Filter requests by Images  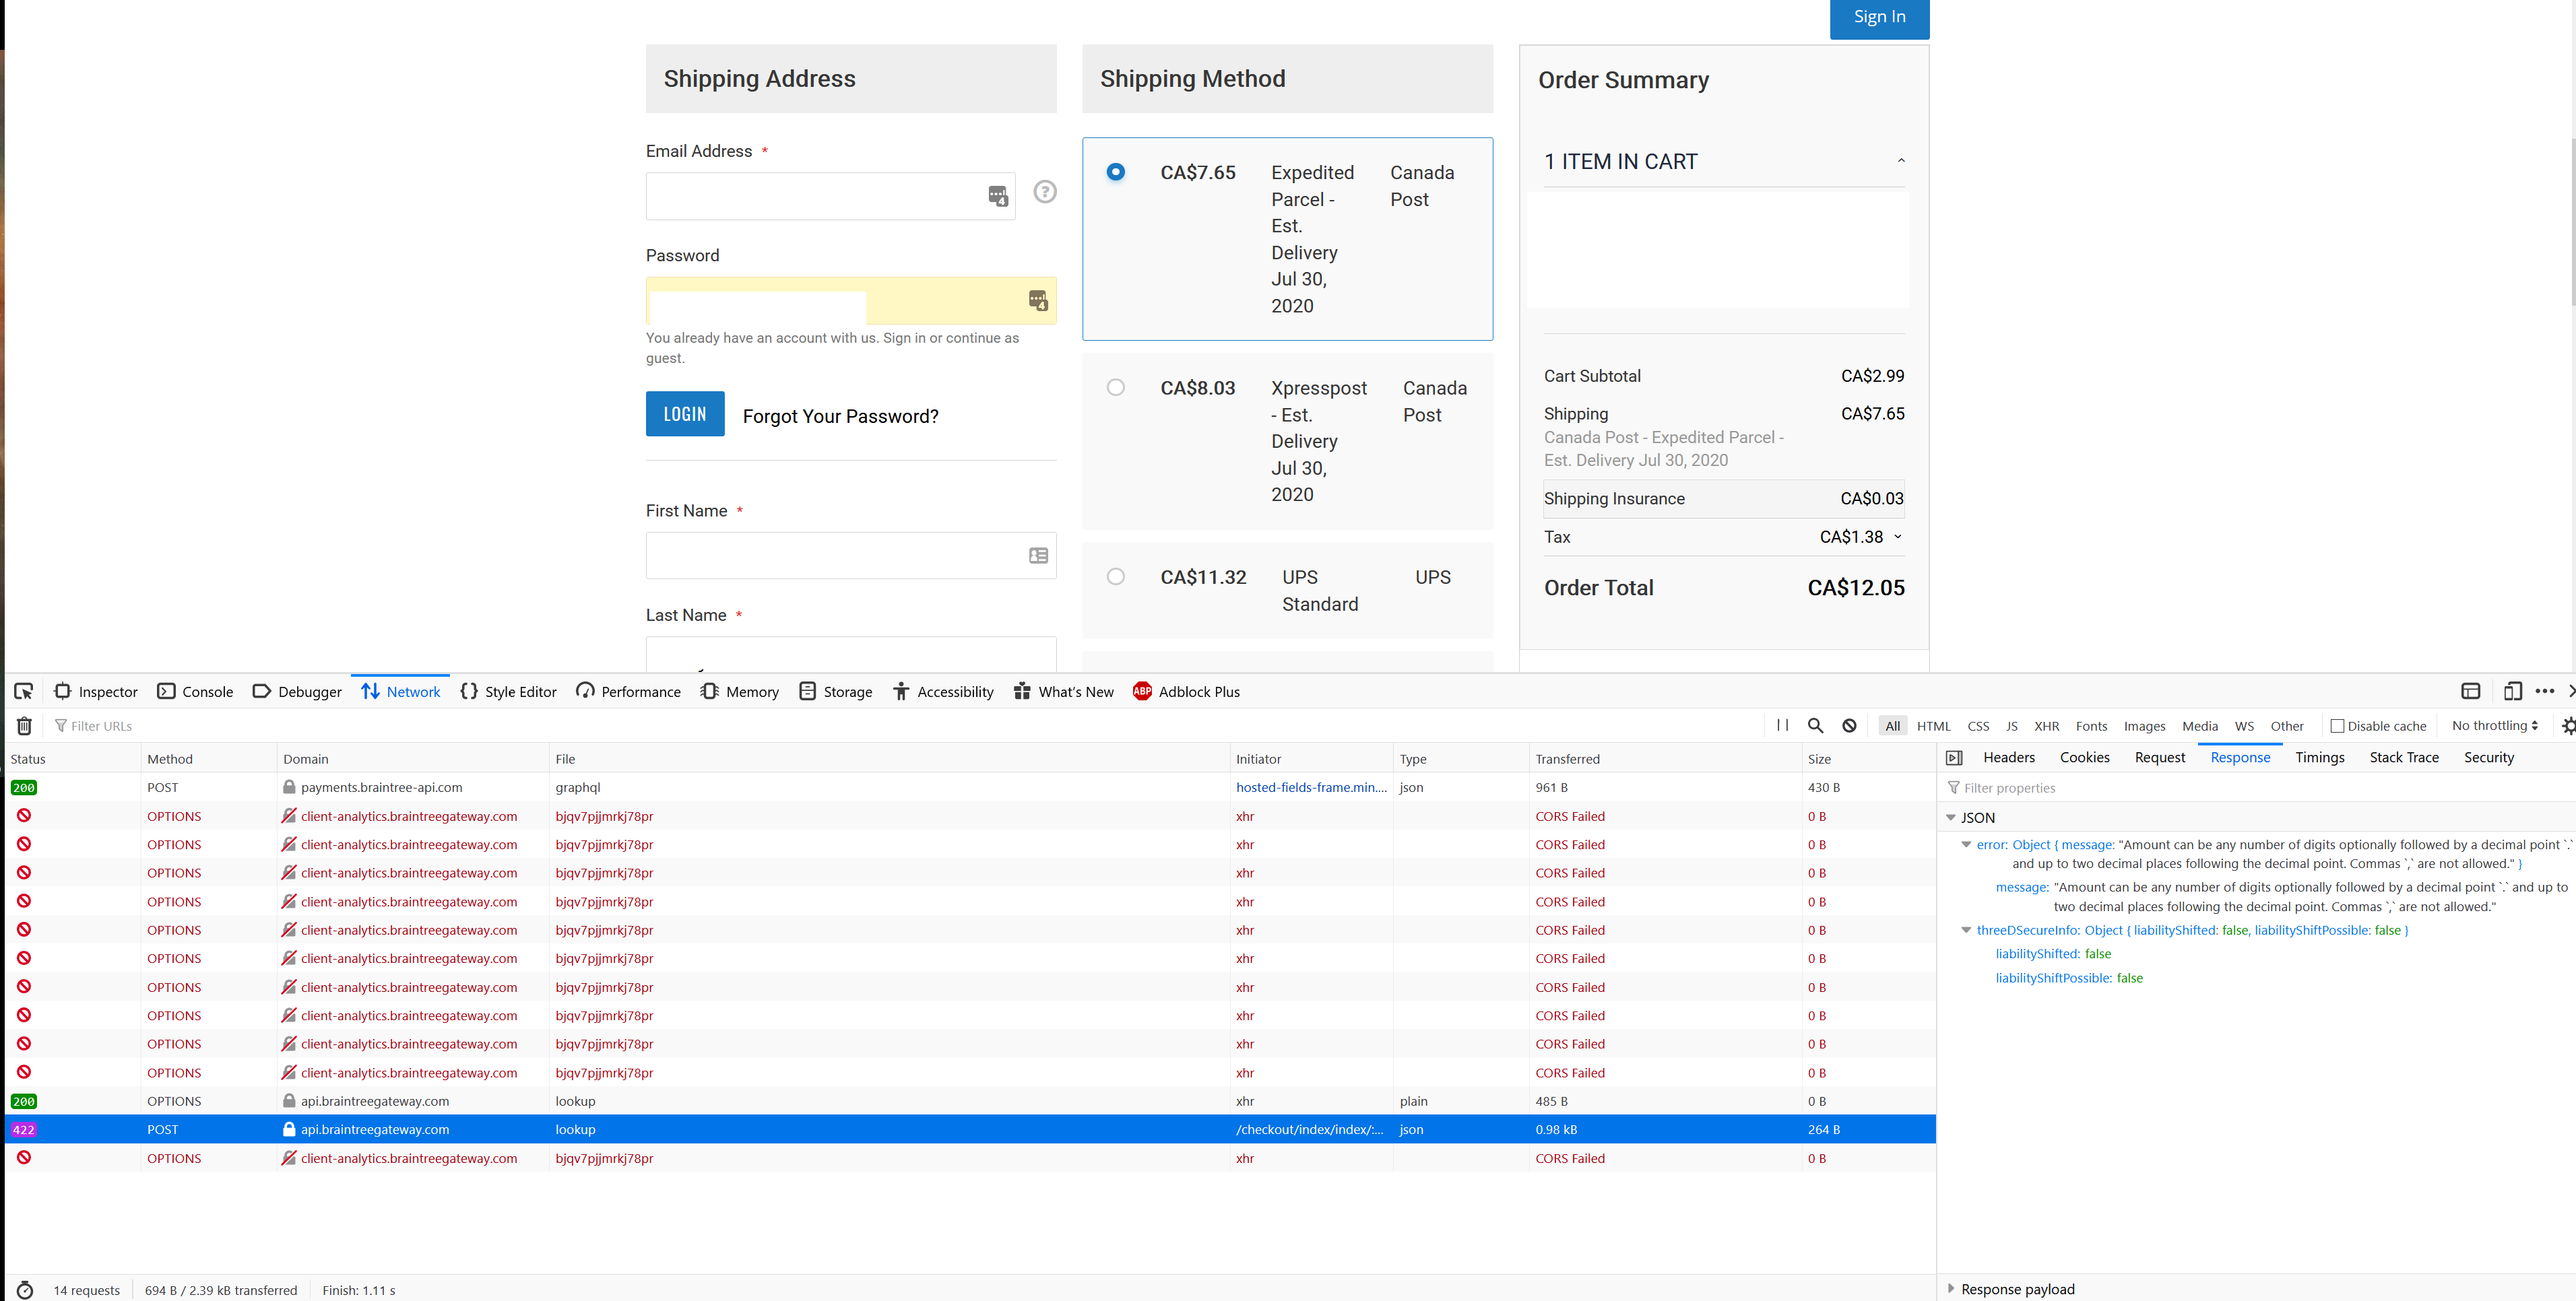pos(2144,726)
